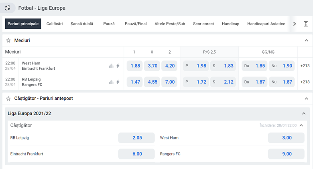This screenshot has height=169, width=313.
Task: Select Sub 2,5 odds 2.12
Action: click(x=223, y=82)
